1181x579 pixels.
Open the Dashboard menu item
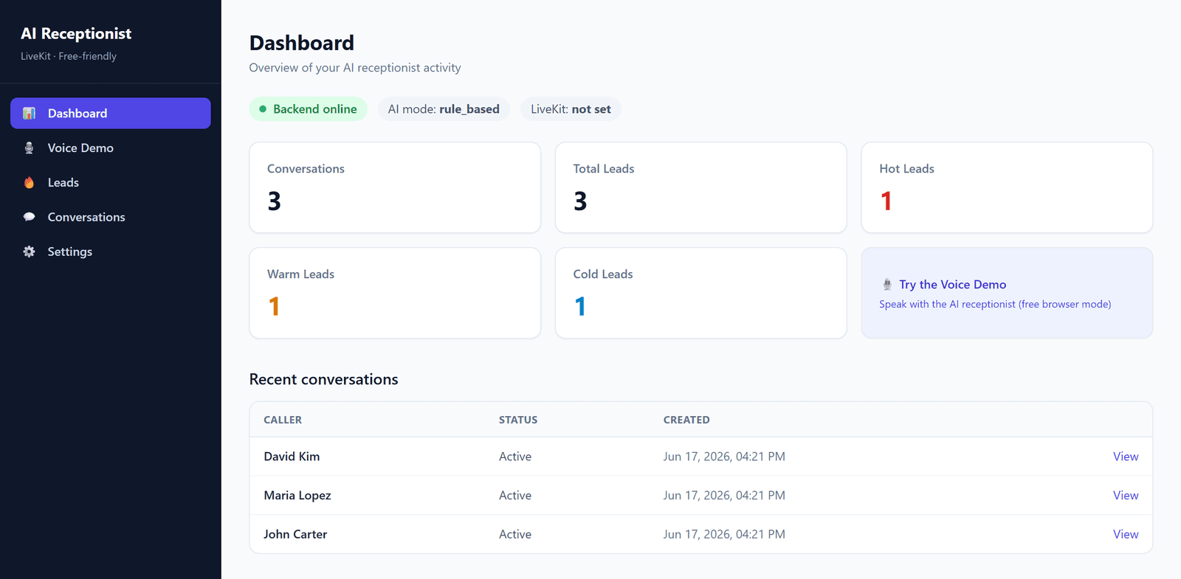click(111, 114)
